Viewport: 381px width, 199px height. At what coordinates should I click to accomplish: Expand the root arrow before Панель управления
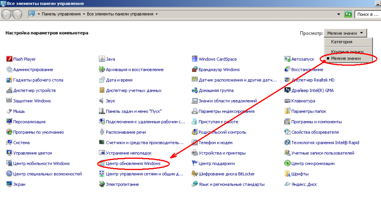click(39, 14)
